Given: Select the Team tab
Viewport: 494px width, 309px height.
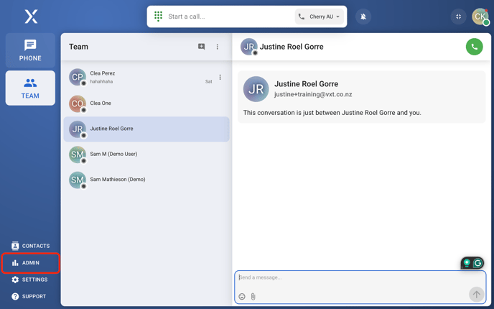Looking at the screenshot, I should [x=30, y=88].
